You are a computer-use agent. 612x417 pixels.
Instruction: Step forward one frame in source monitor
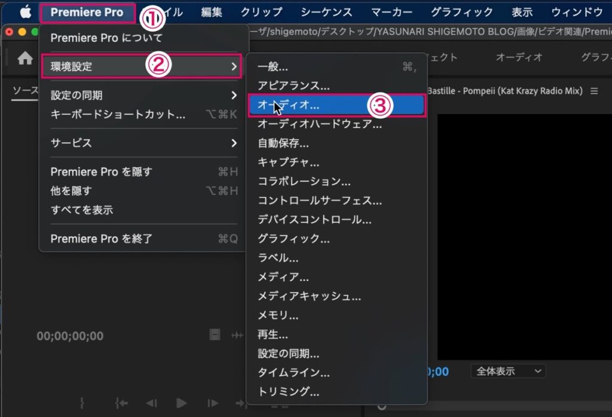pyautogui.click(x=212, y=403)
